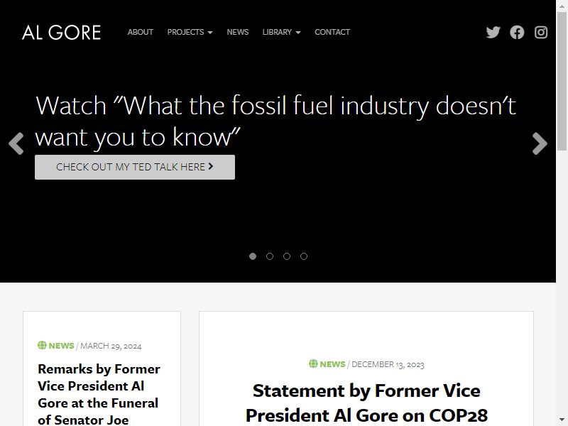
Task: Open the Contact page
Action: 332,32
